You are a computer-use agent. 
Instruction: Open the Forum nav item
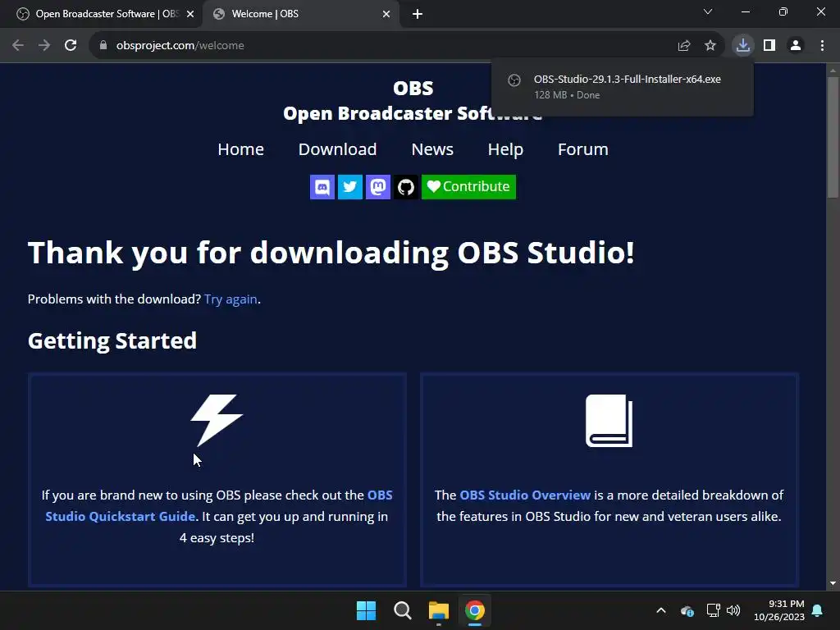pos(583,149)
